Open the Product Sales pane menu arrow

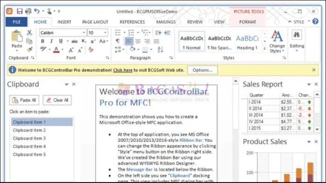(x=309, y=141)
